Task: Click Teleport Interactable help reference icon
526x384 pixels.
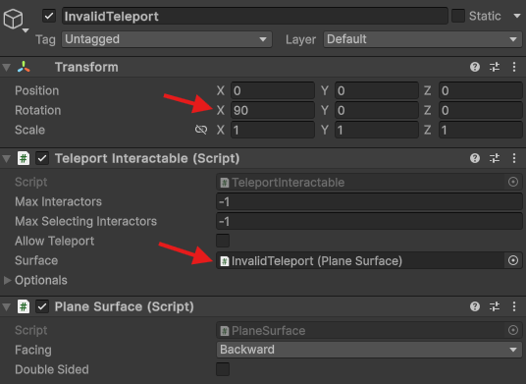Action: [x=475, y=158]
